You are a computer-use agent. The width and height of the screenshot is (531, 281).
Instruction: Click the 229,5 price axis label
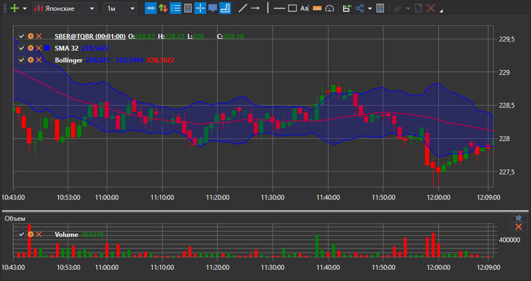point(507,39)
